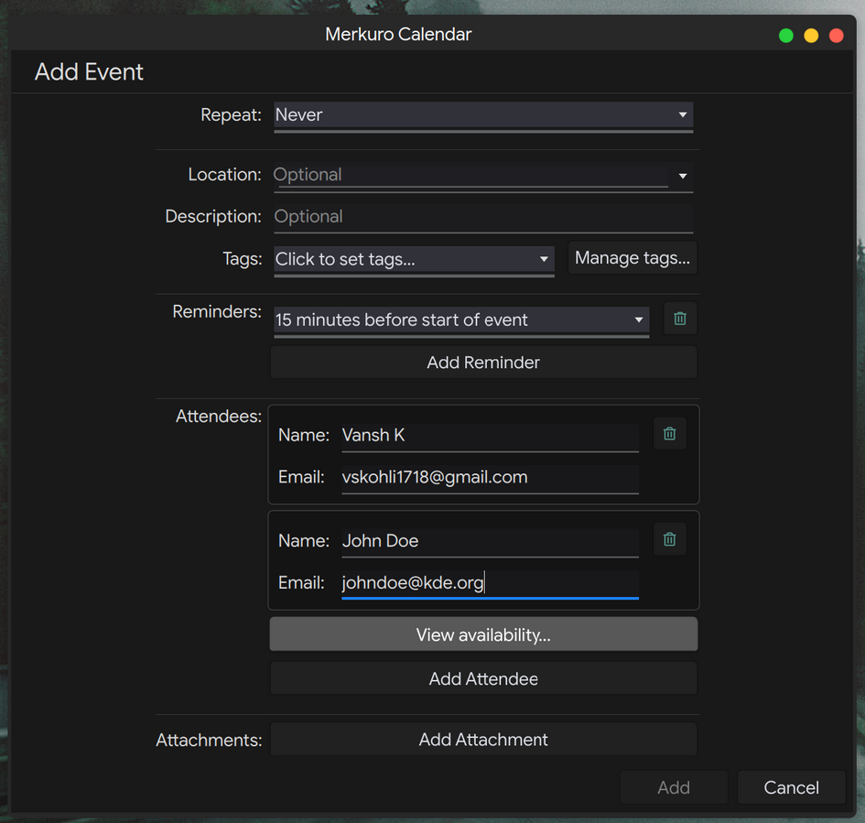865x823 pixels.
Task: Focus the Description text field
Action: tap(482, 217)
